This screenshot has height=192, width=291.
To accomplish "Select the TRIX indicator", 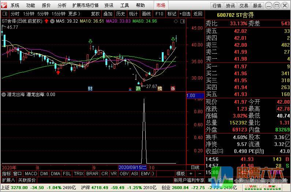I will pyautogui.click(x=79, y=174).
